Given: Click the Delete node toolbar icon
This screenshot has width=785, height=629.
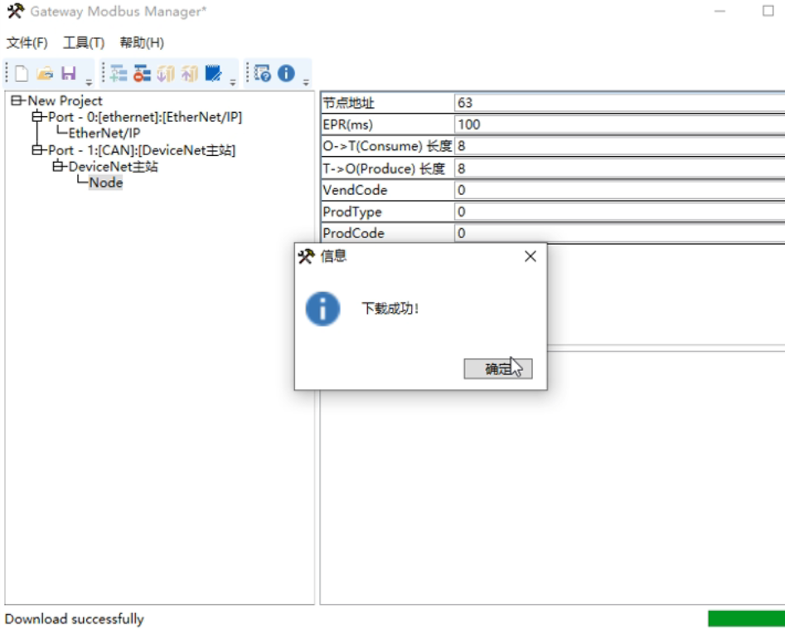Looking at the screenshot, I should [142, 74].
